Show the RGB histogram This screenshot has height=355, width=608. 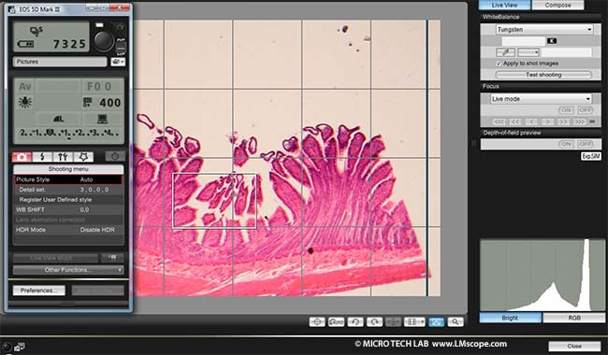coord(574,318)
